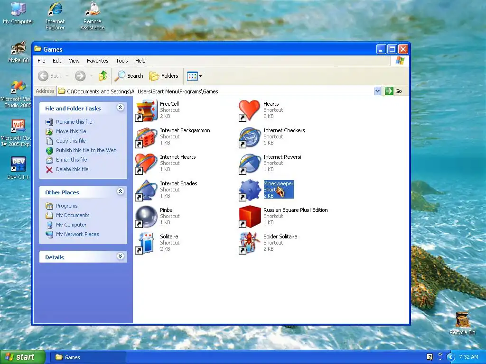
Task: Go to My Computer in Other Places
Action: click(x=71, y=225)
